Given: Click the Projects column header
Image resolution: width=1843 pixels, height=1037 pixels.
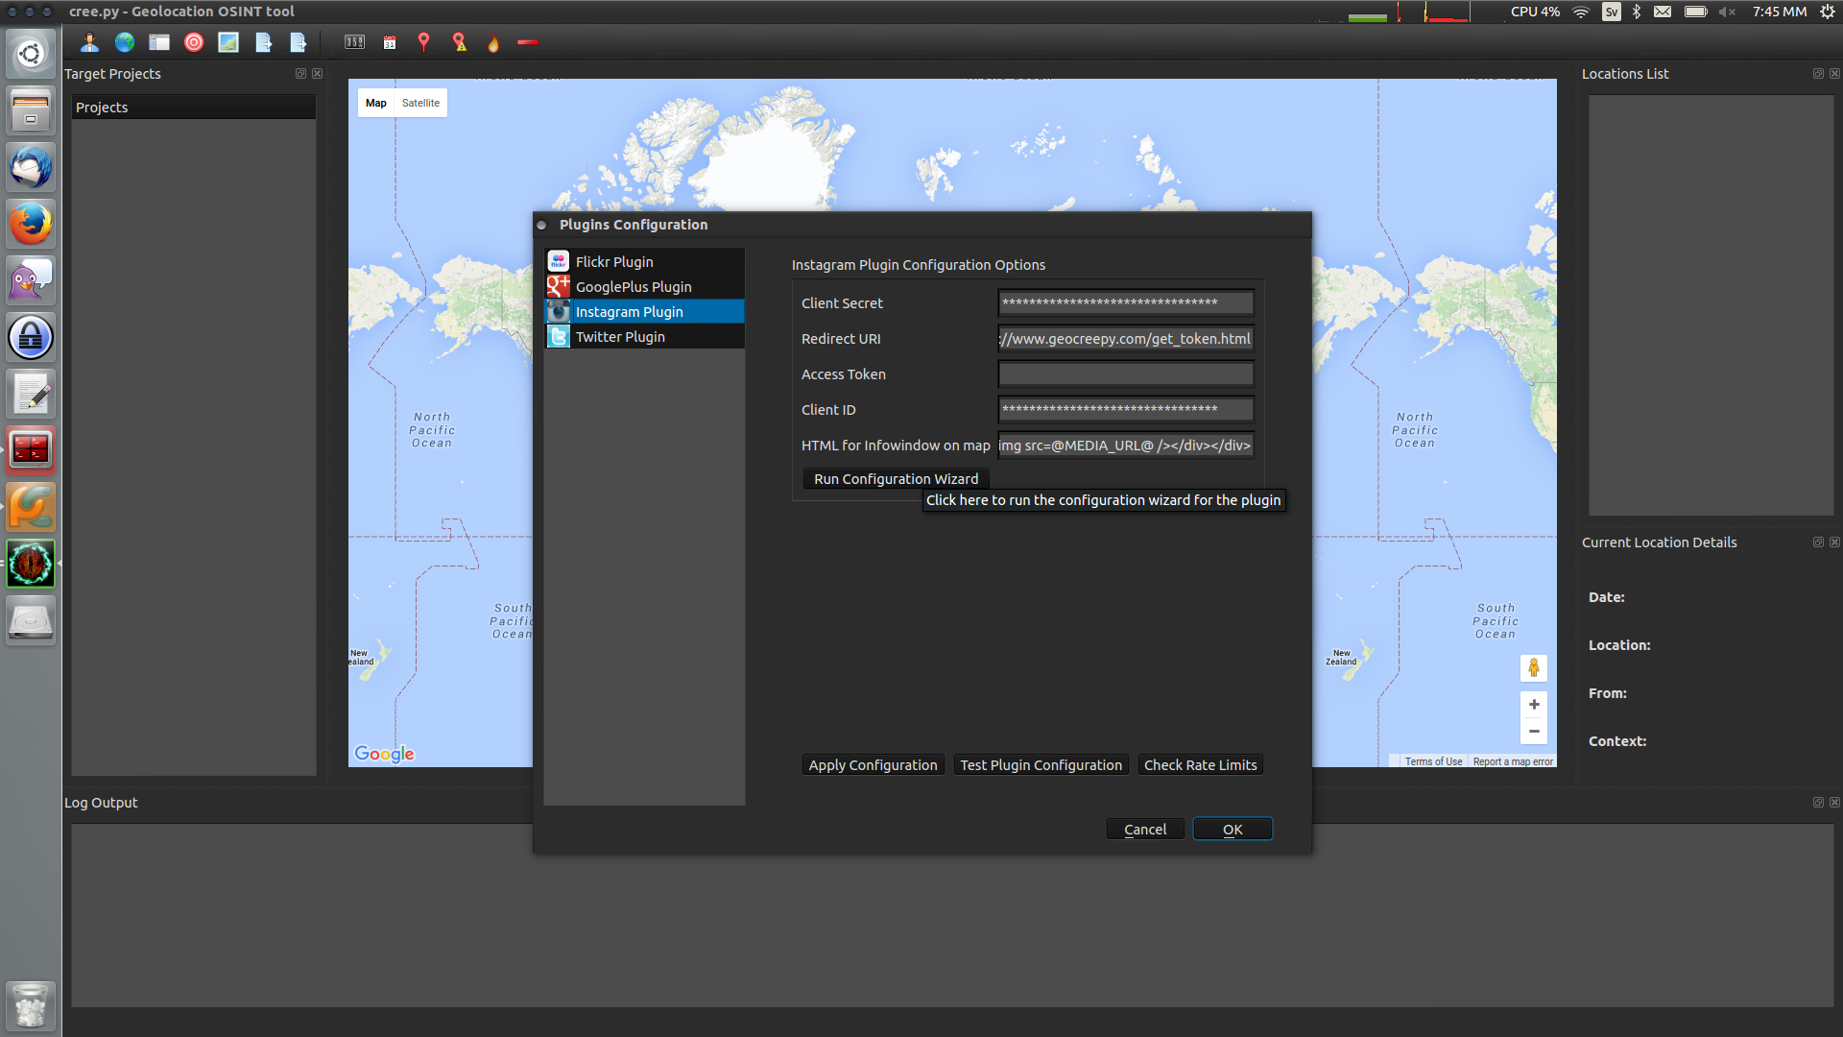Looking at the screenshot, I should 193,107.
